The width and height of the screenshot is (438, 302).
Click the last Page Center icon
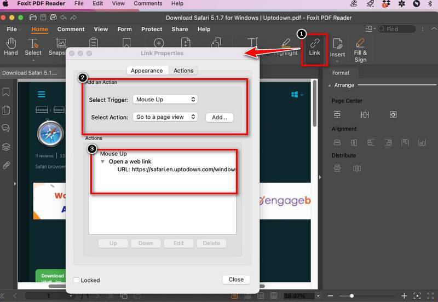coord(393,114)
